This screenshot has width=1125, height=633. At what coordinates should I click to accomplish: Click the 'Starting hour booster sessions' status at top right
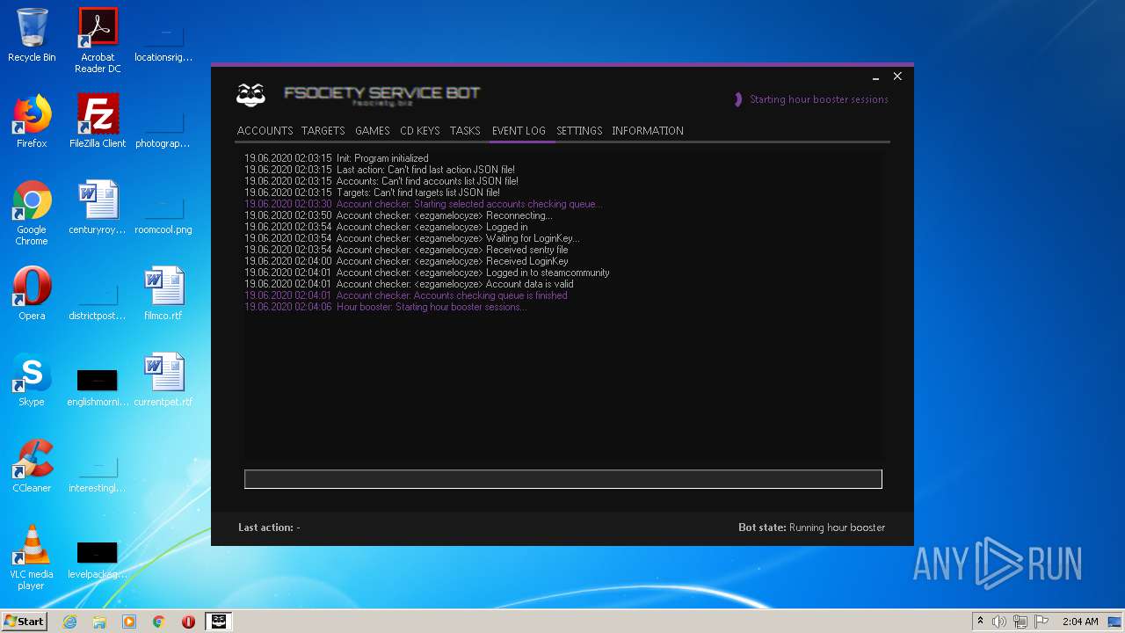point(818,99)
